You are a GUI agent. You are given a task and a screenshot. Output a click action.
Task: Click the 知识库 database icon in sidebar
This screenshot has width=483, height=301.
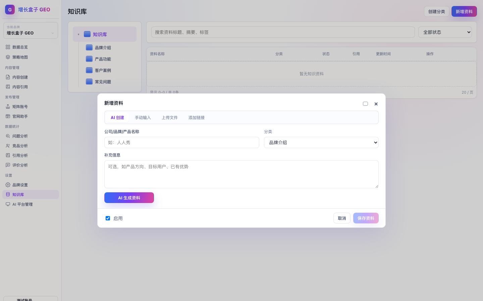(x=8, y=195)
